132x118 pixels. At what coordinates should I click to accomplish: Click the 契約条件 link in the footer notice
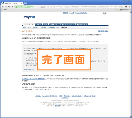point(58,106)
